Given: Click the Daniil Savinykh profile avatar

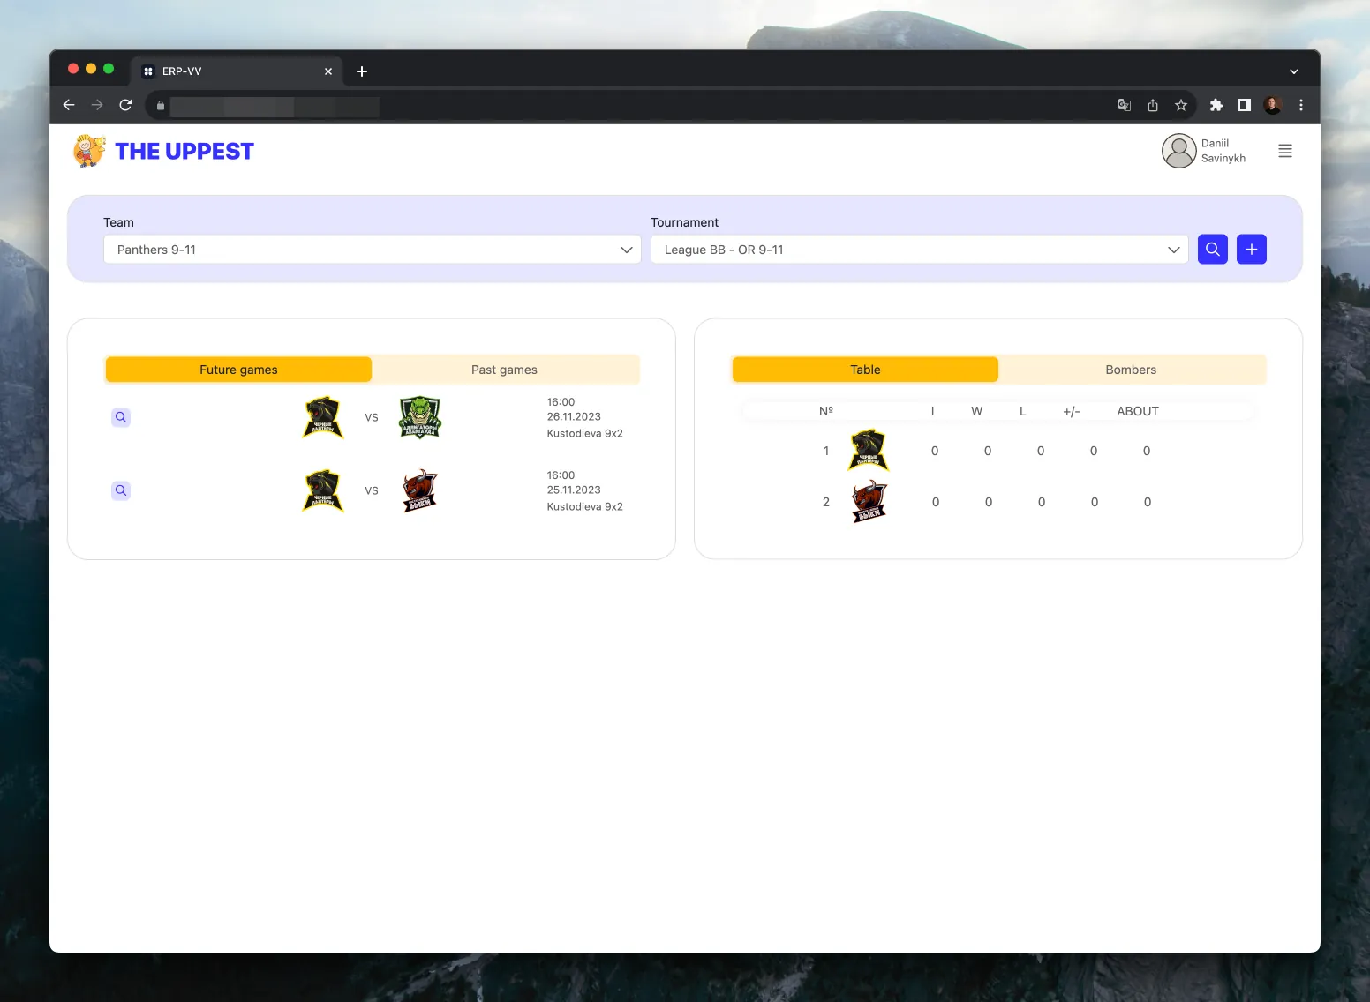Looking at the screenshot, I should [1178, 151].
